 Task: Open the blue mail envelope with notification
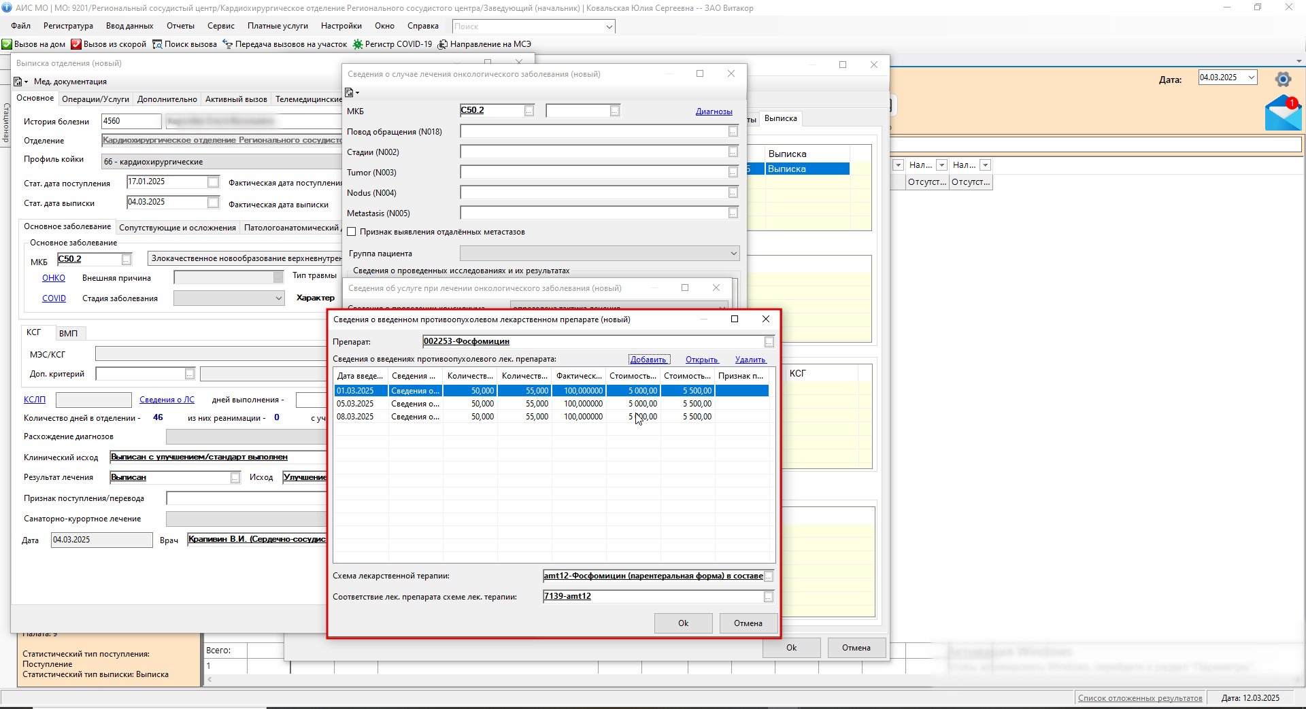[1283, 114]
